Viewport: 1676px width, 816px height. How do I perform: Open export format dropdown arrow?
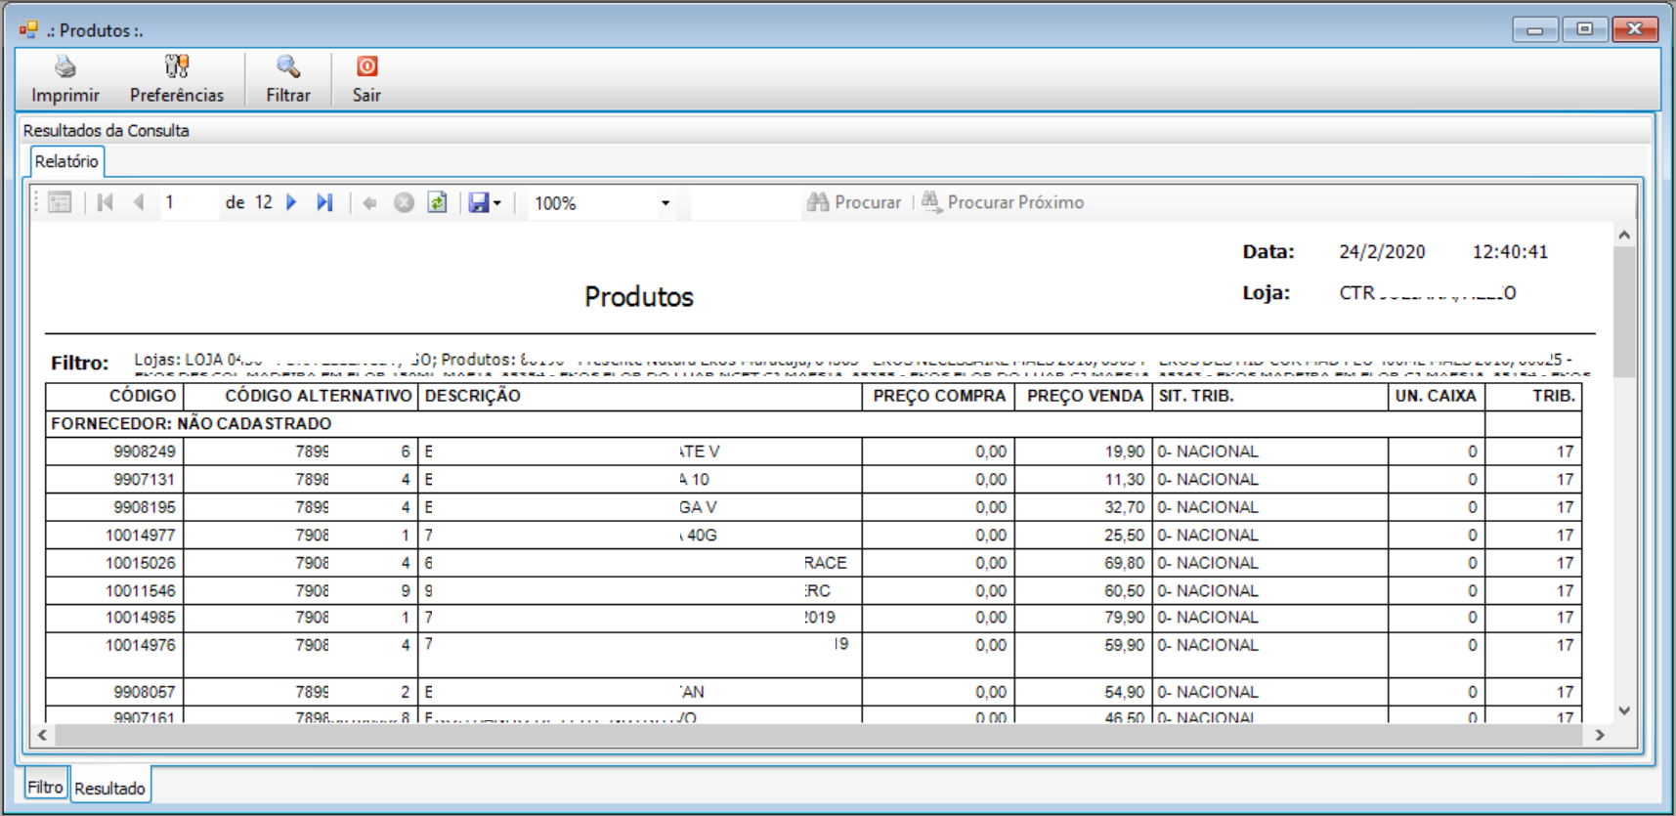[497, 203]
